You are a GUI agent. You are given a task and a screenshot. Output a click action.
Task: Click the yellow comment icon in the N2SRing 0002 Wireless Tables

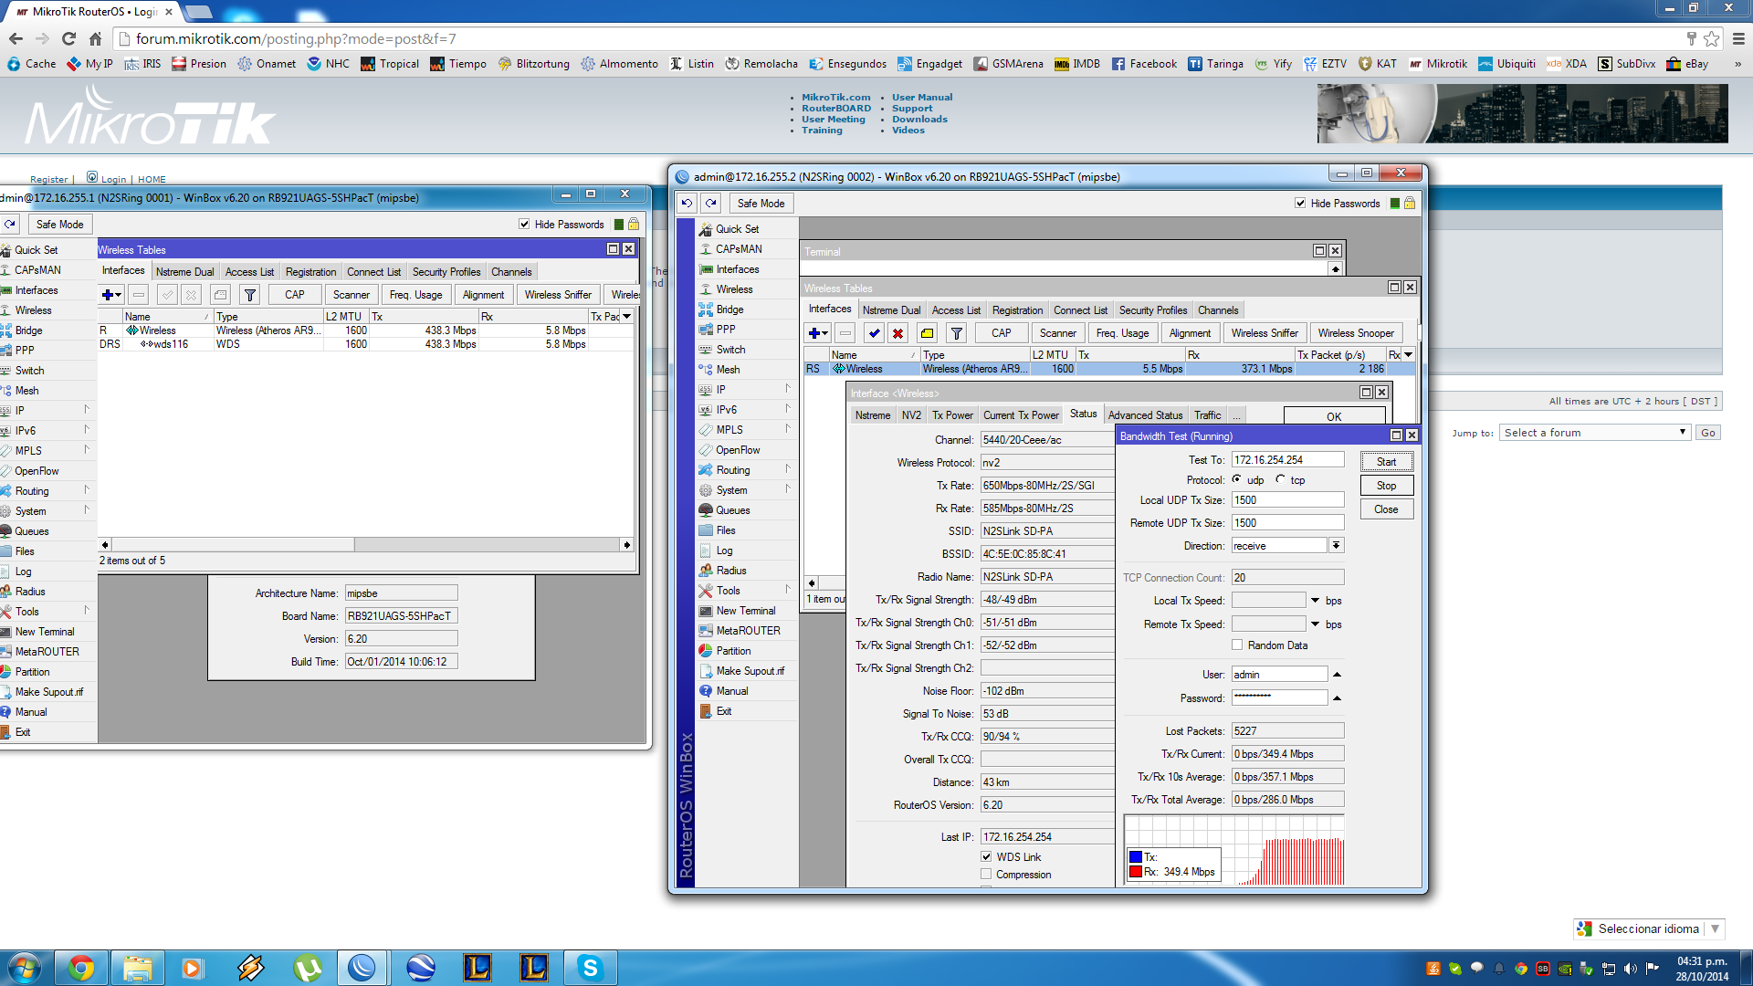pyautogui.click(x=927, y=333)
